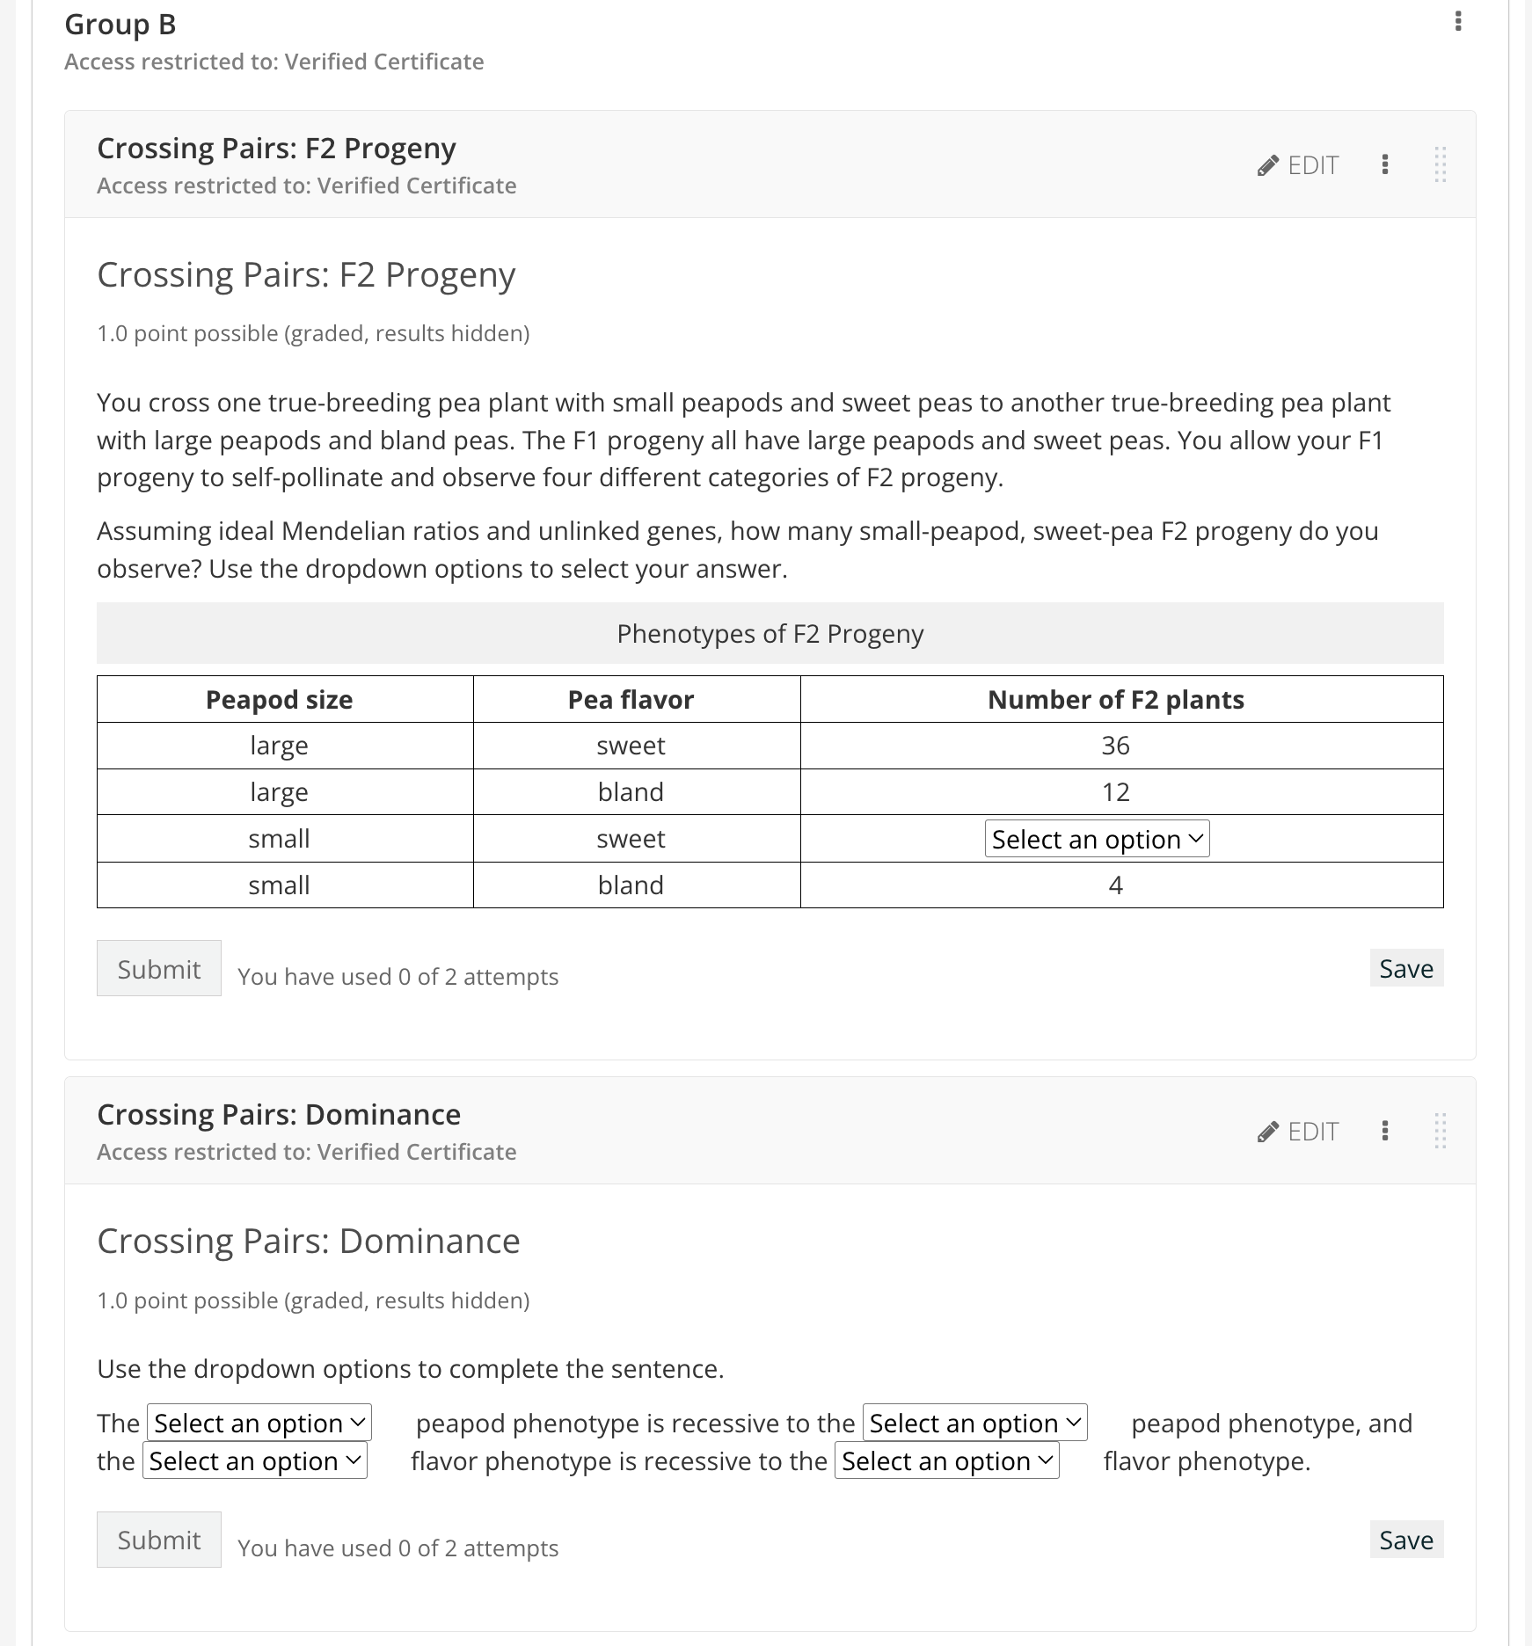The width and height of the screenshot is (1532, 1646).
Task: Click Crossing Pairs: Dominance header title
Action: [279, 1115]
